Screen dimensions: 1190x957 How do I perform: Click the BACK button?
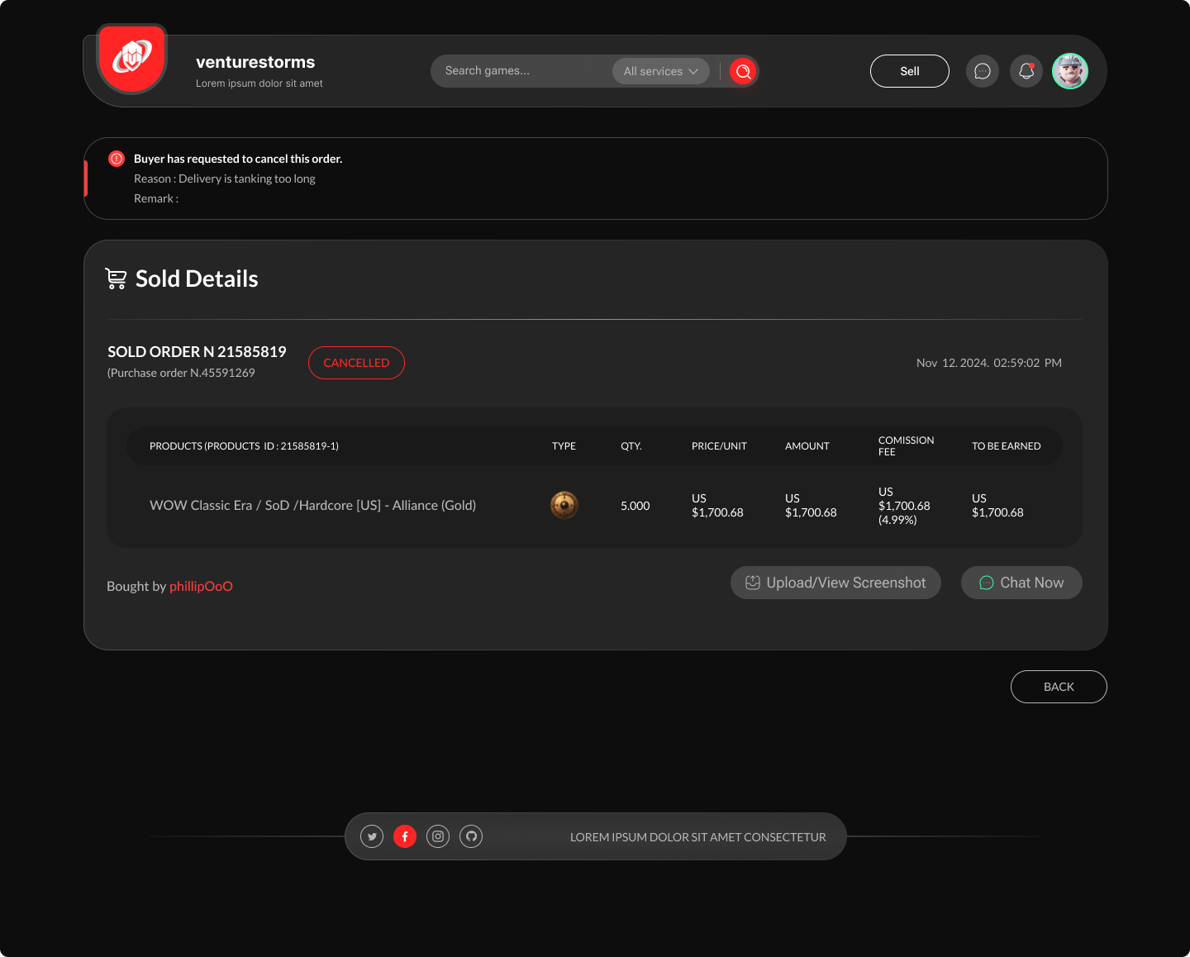click(1059, 687)
